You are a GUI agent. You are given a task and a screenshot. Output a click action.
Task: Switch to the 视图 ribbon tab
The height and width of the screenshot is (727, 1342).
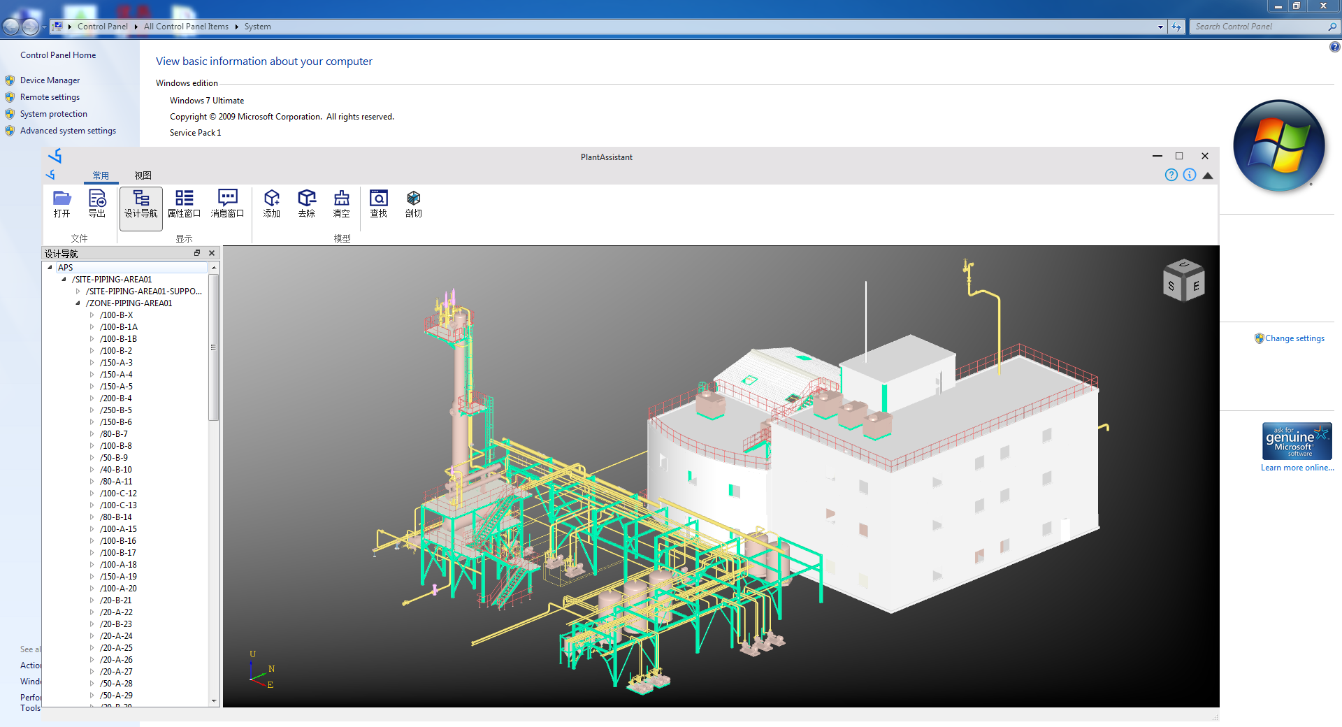pyautogui.click(x=143, y=175)
